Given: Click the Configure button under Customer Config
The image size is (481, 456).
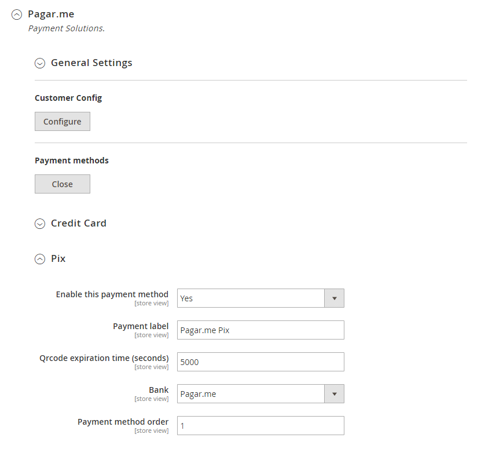Looking at the screenshot, I should pyautogui.click(x=63, y=121).
